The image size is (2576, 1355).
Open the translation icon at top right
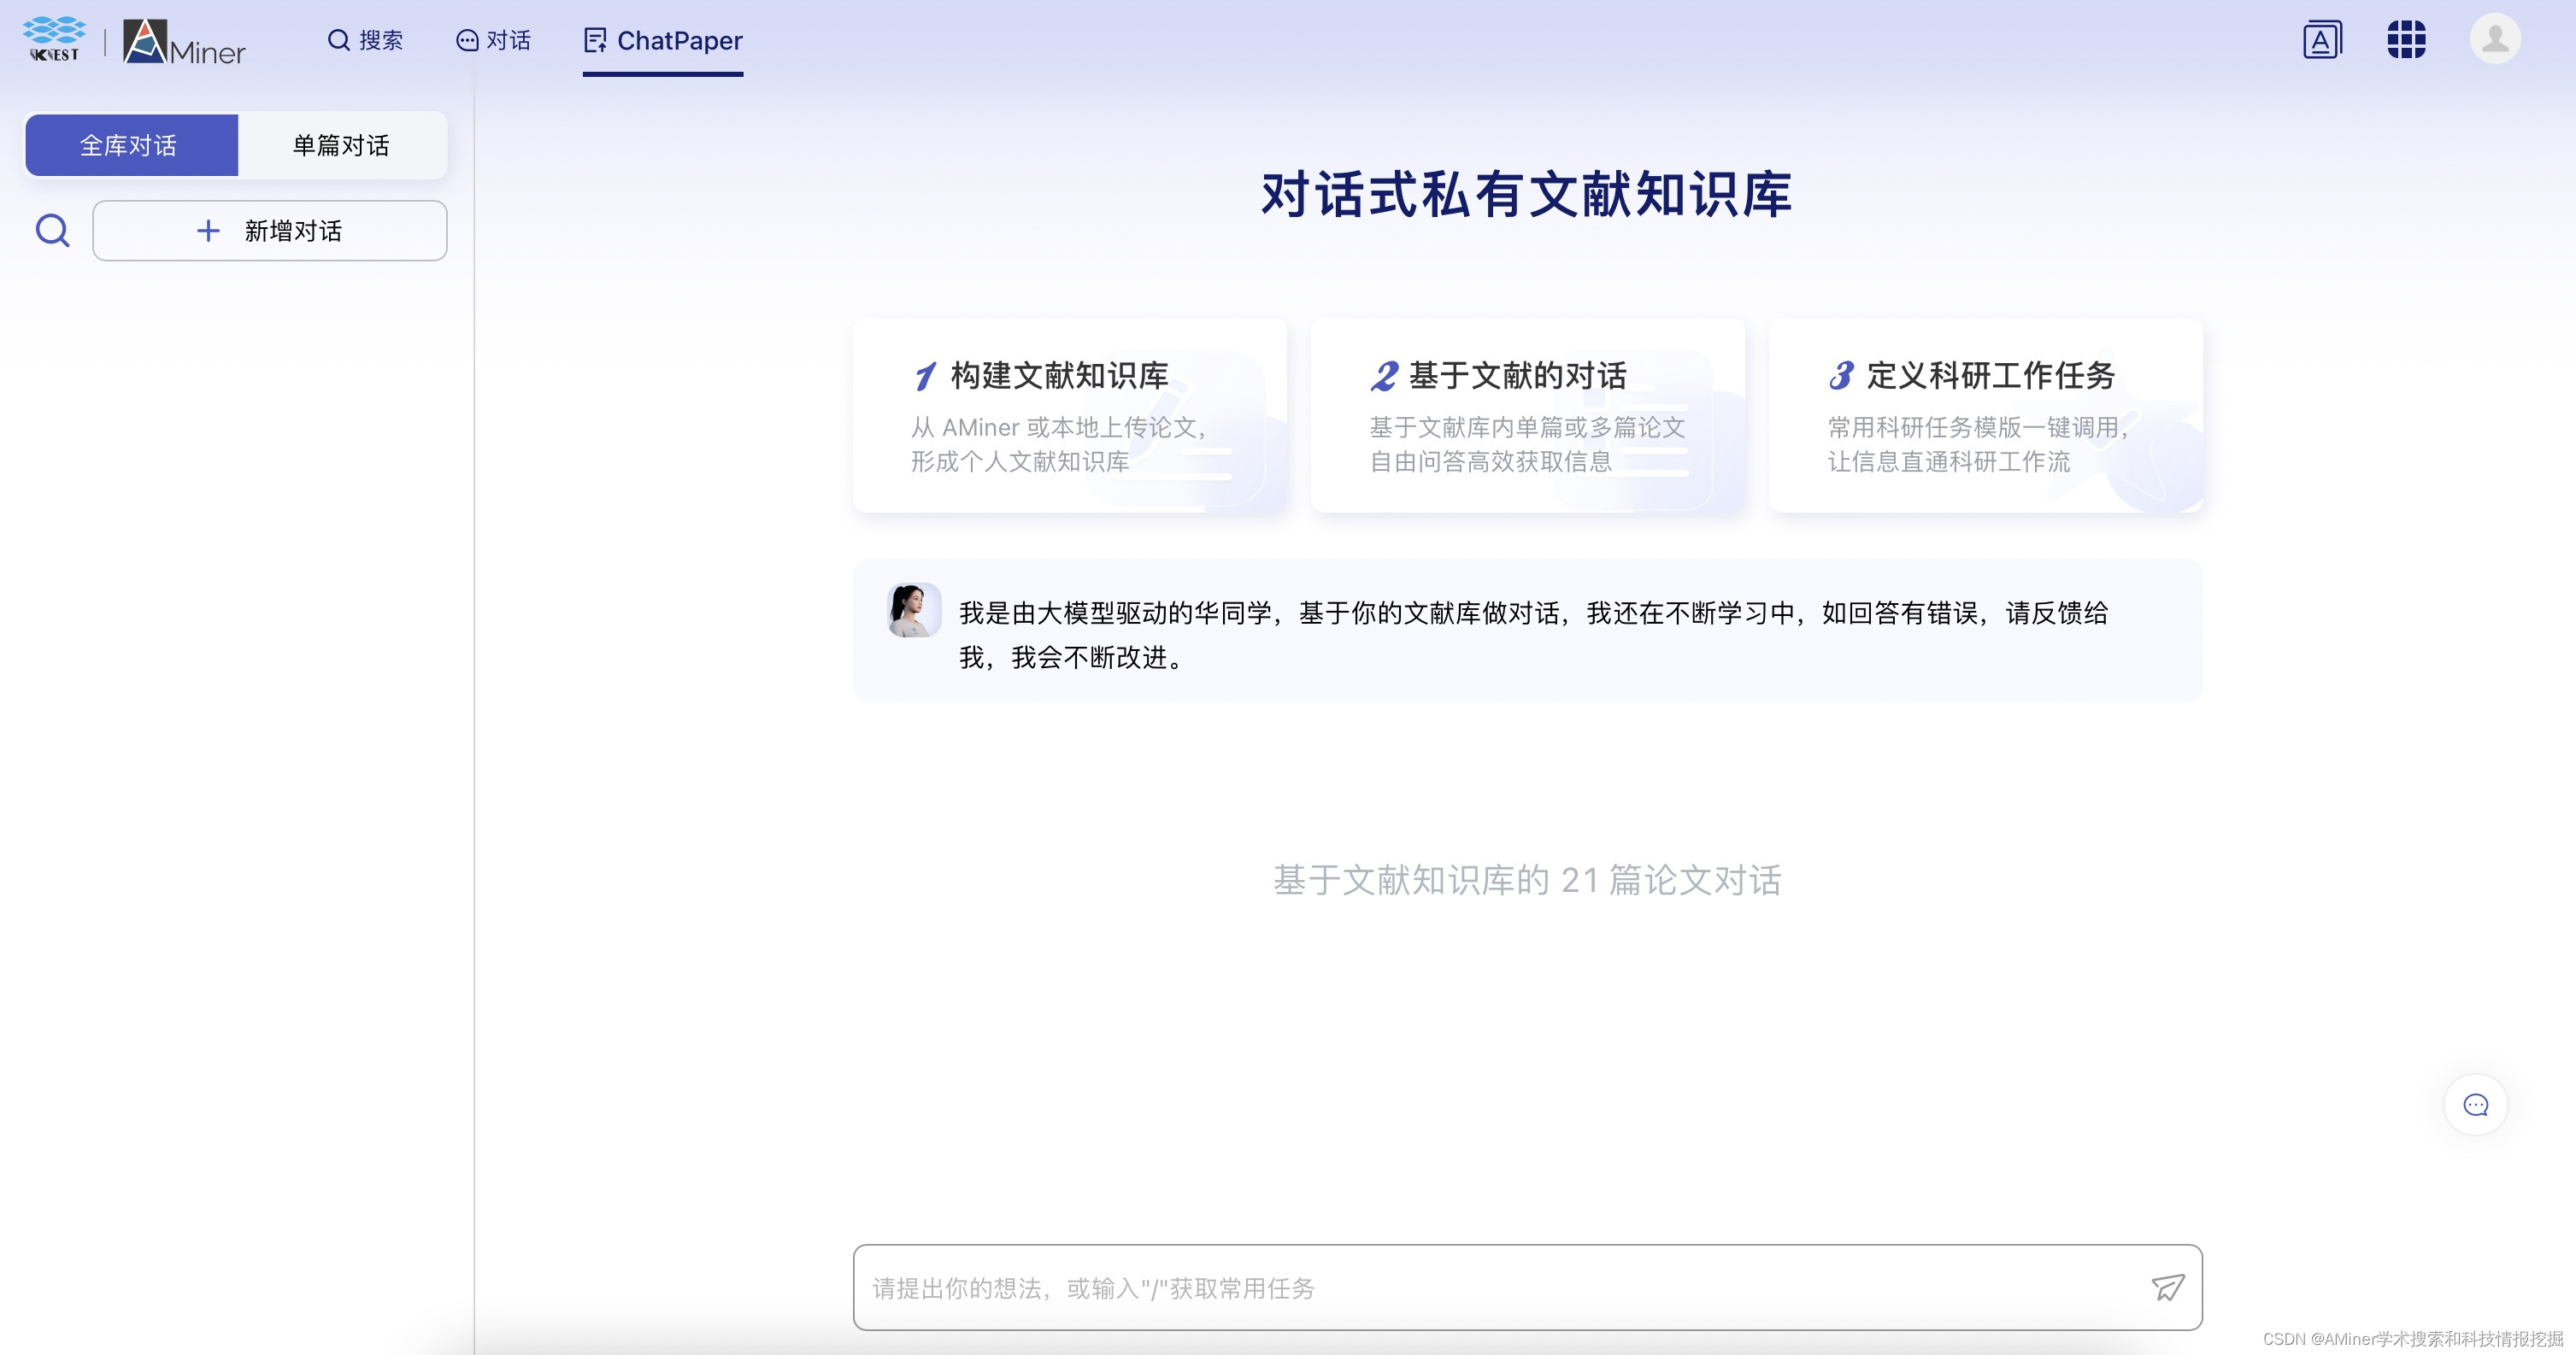pos(2322,38)
